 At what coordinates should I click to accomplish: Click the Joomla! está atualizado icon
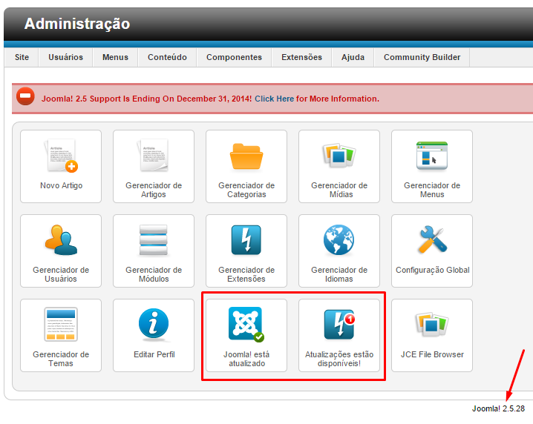pos(246,324)
